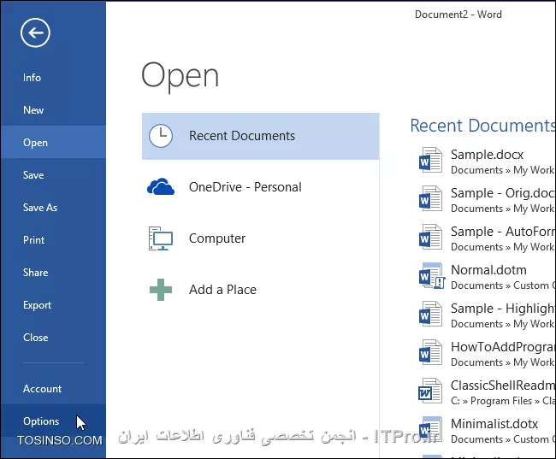Click the back arrow circle button
Image resolution: width=556 pixels, height=459 pixels.
pos(35,33)
